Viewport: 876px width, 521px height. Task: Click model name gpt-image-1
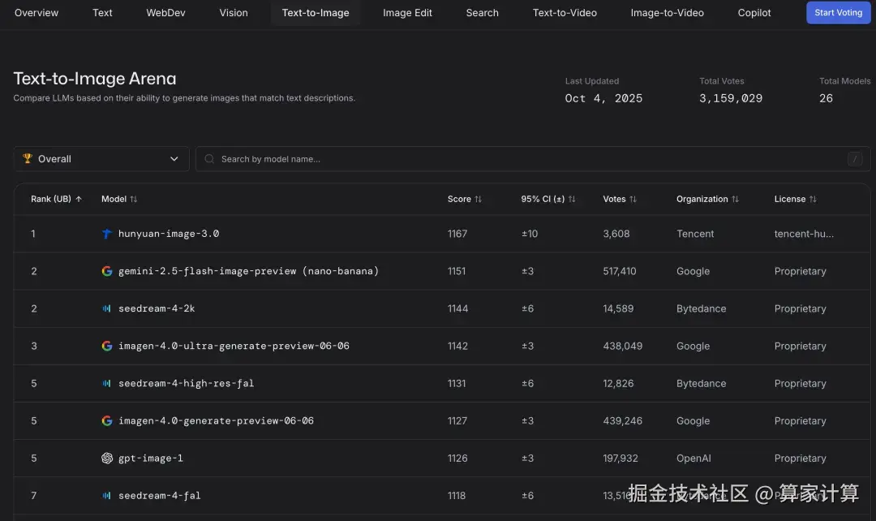pos(151,459)
